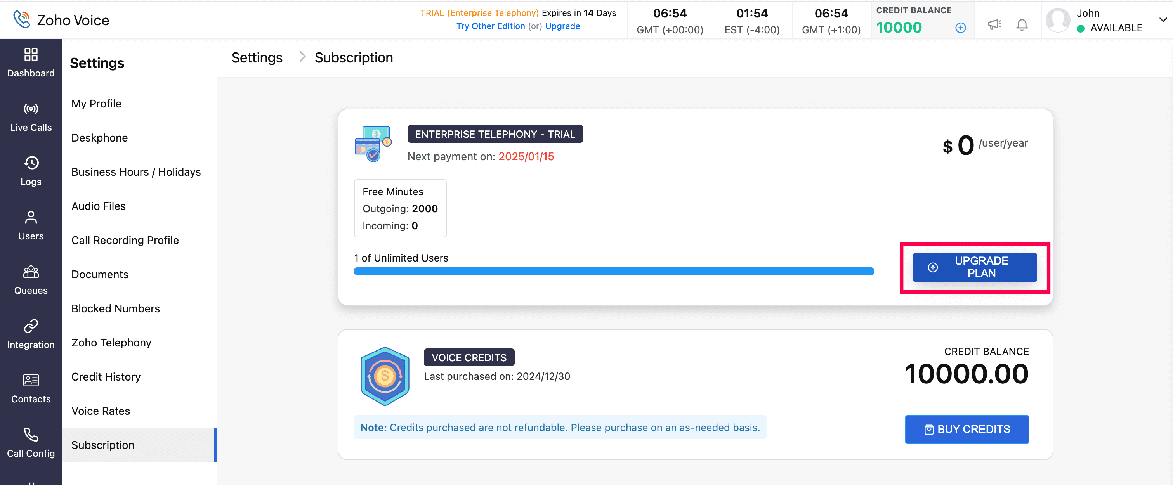The image size is (1173, 485).
Task: Open the Dashboard panel
Action: coord(31,63)
